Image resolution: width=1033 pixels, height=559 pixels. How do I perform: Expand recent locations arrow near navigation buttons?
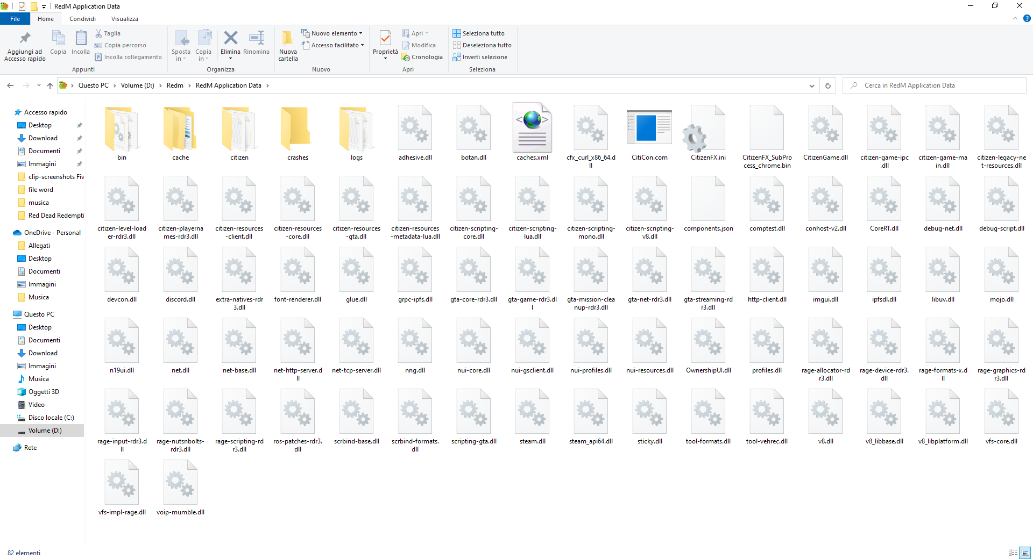pyautogui.click(x=39, y=85)
